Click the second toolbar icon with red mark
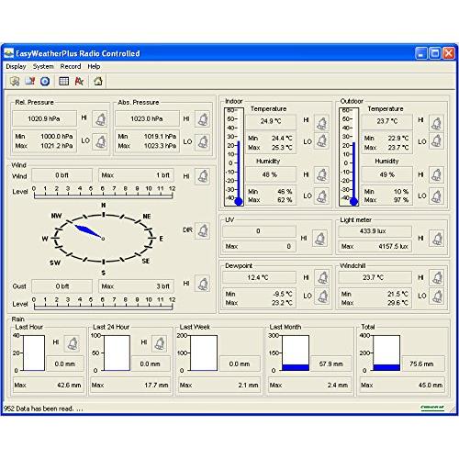 click(x=30, y=81)
